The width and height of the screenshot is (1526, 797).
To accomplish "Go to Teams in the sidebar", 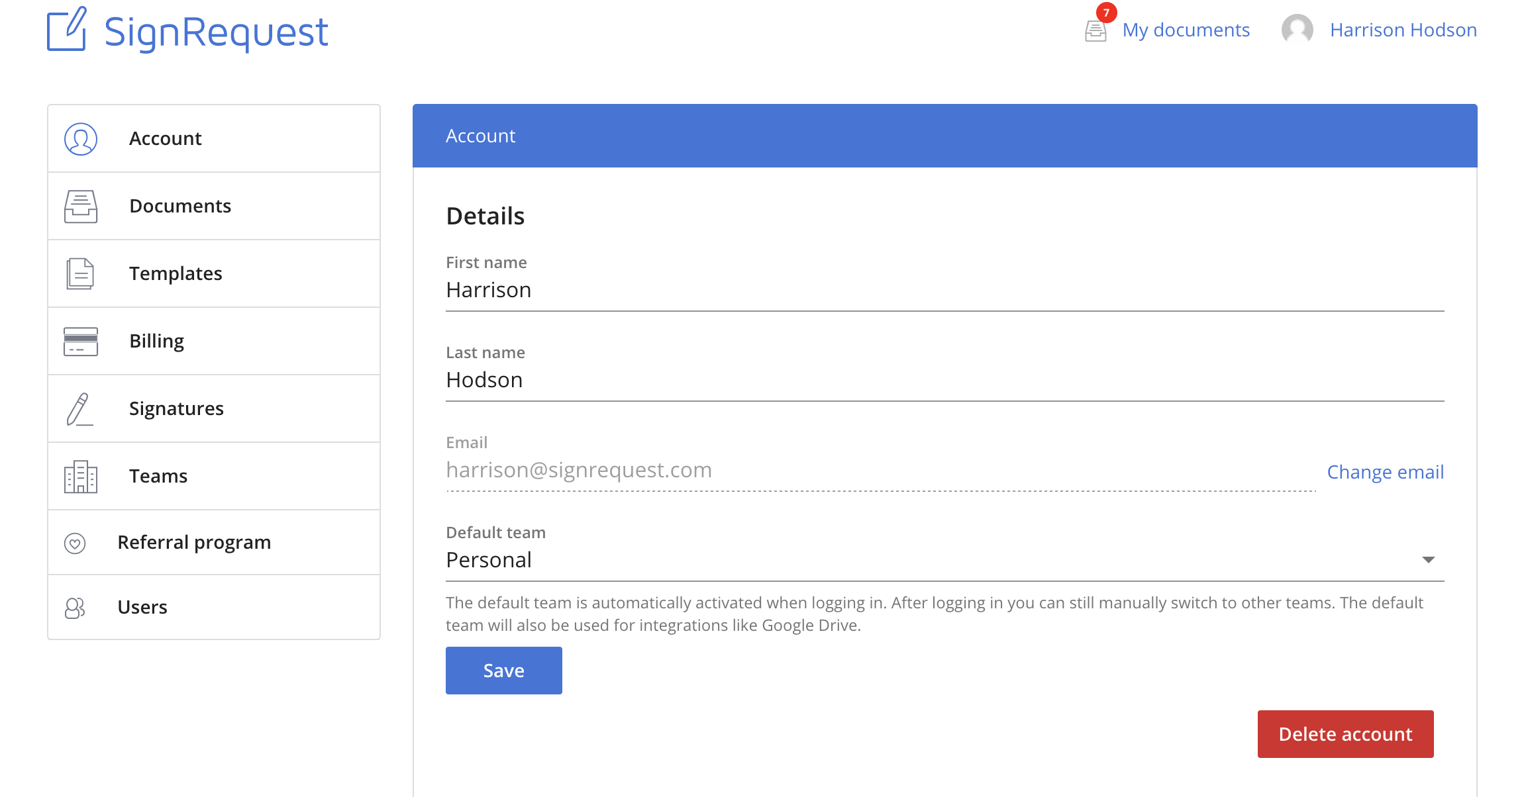I will [x=214, y=476].
